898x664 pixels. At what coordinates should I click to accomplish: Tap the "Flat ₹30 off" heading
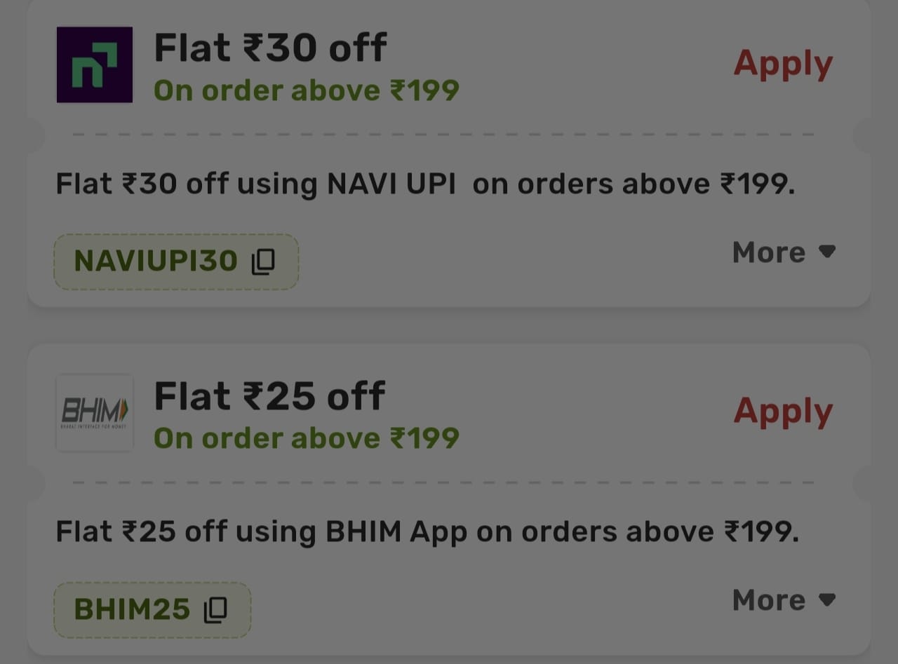pos(270,48)
